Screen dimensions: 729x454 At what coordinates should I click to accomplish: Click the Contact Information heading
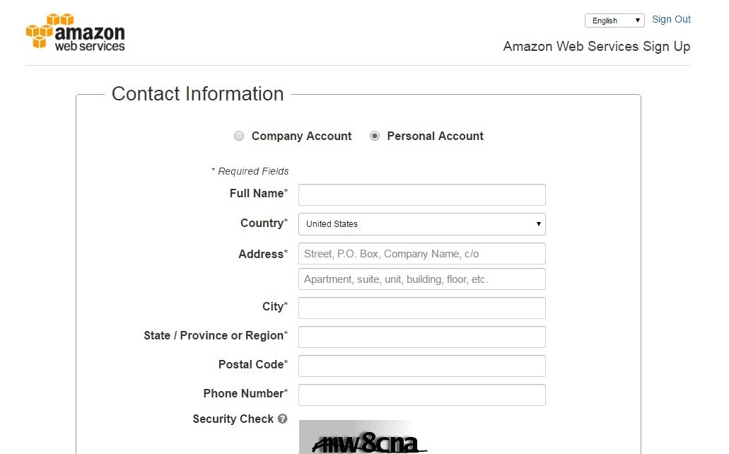197,94
